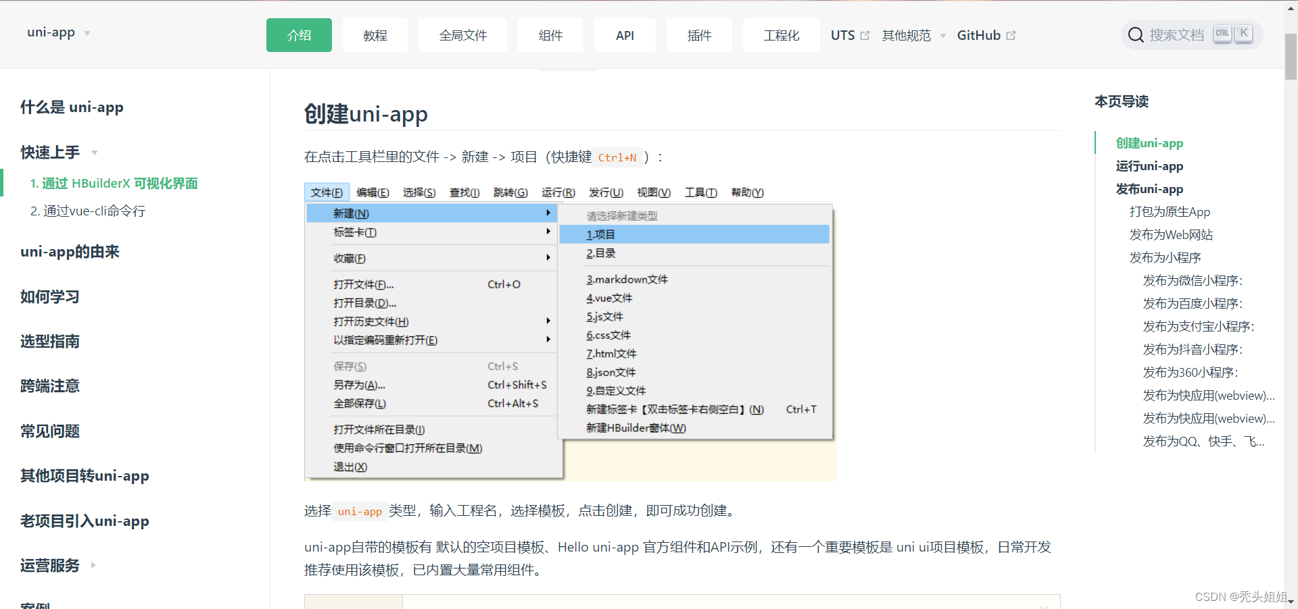The height and width of the screenshot is (609, 1298).
Task: Open uni-app的由来 in the sidebar
Action: coord(70,252)
